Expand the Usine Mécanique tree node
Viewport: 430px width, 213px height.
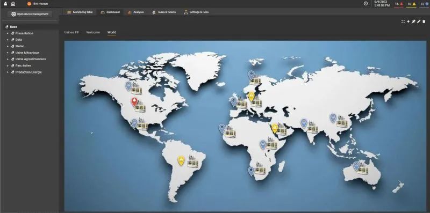[x=8, y=53]
